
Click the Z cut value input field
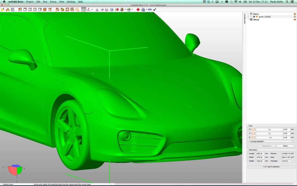point(287,137)
